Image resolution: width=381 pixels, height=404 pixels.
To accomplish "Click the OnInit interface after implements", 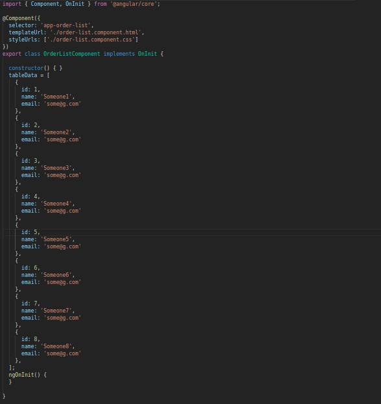I will click(x=148, y=54).
